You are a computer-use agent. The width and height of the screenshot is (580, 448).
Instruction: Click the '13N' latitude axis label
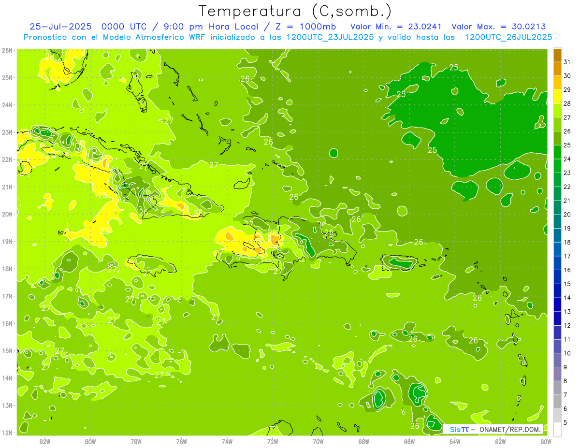pyautogui.click(x=7, y=405)
